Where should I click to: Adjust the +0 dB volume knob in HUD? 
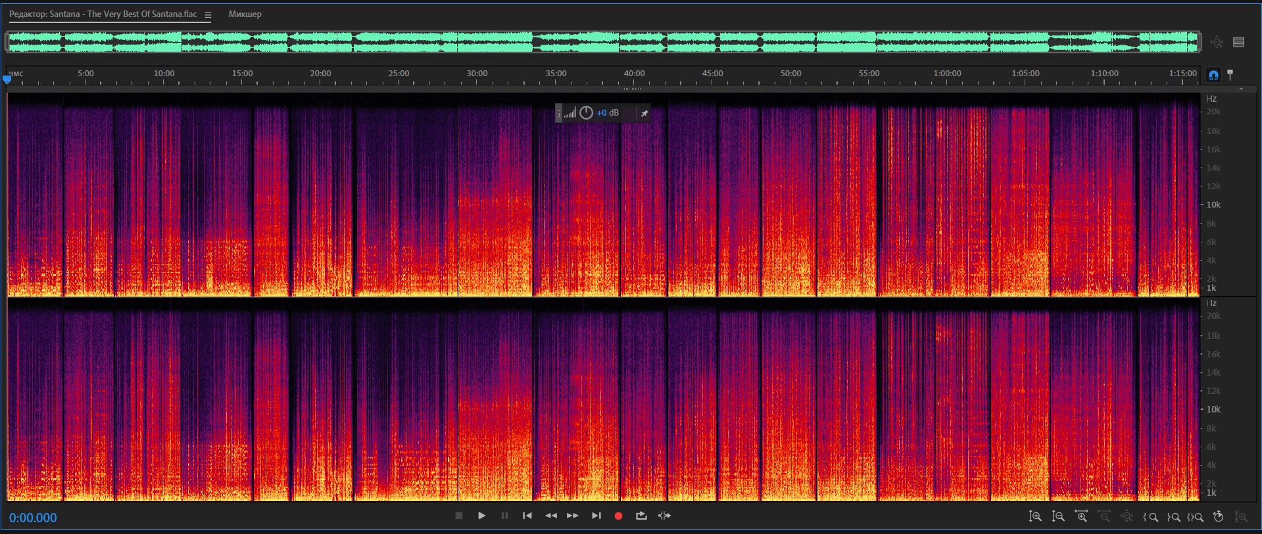tap(586, 113)
